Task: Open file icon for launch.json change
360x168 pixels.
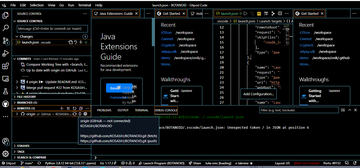Action: [x=70, y=42]
